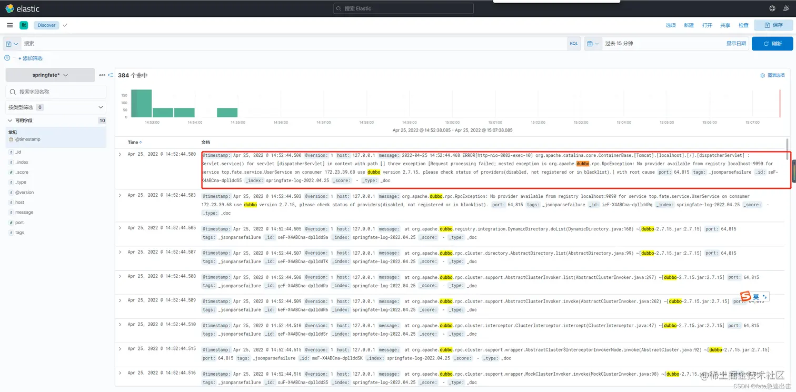Collapse the available fields section
The height and width of the screenshot is (392, 796).
pos(10,120)
